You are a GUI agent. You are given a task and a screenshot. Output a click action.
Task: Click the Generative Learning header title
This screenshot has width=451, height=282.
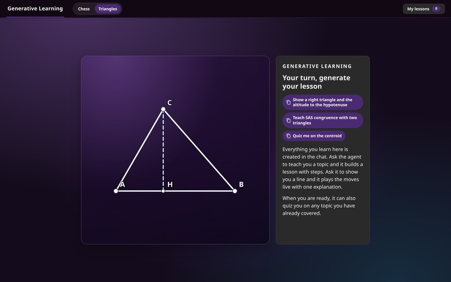coord(35,8)
